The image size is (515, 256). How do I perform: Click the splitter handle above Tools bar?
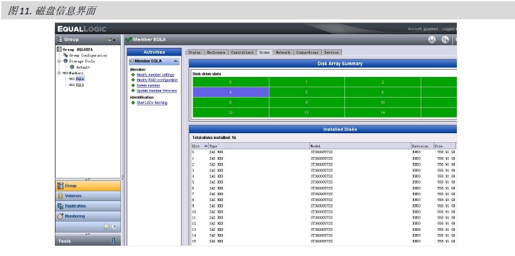pyautogui.click(x=88, y=234)
